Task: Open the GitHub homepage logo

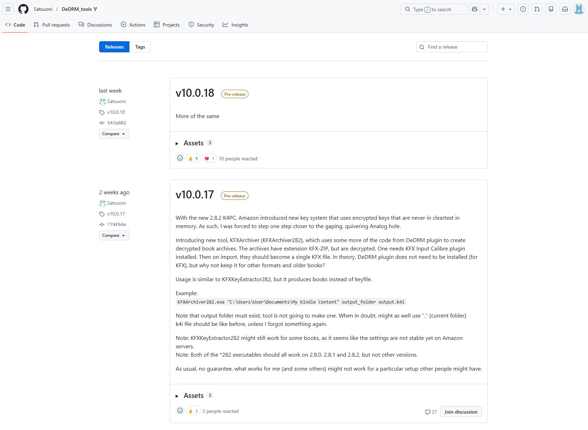Action: 23,9
